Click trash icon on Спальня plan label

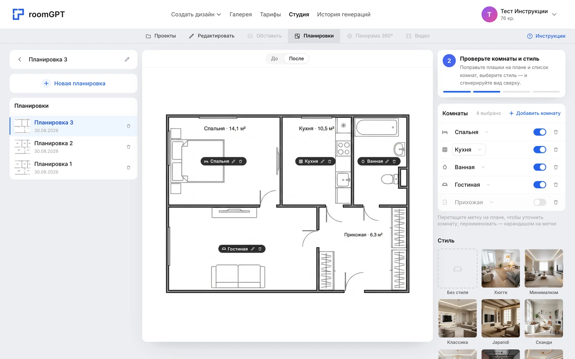[x=241, y=162]
